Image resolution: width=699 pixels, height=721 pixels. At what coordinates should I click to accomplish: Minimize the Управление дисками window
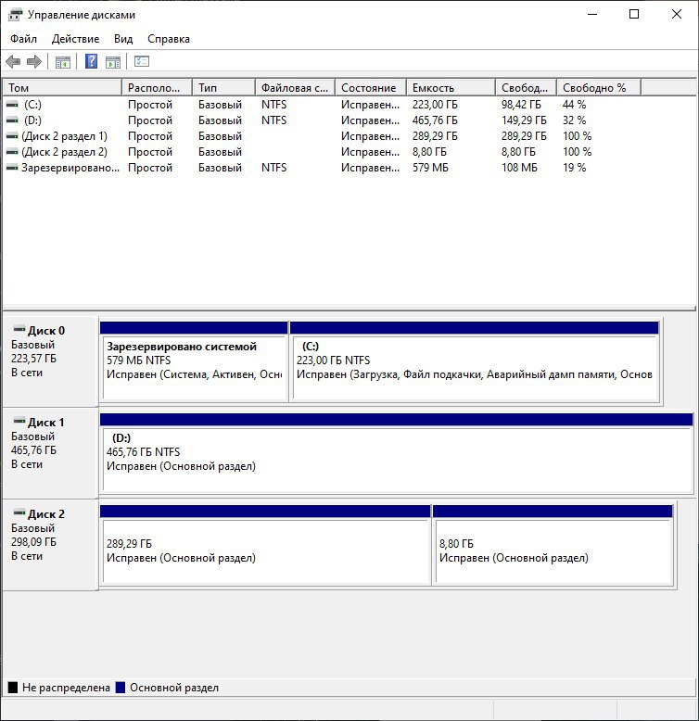[x=592, y=14]
